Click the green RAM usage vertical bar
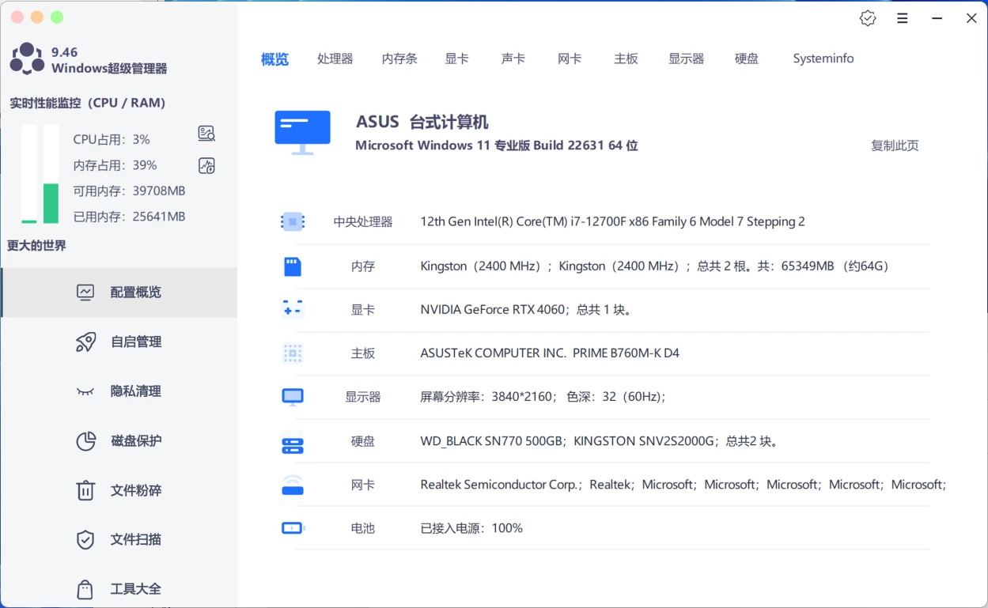 pos(51,174)
